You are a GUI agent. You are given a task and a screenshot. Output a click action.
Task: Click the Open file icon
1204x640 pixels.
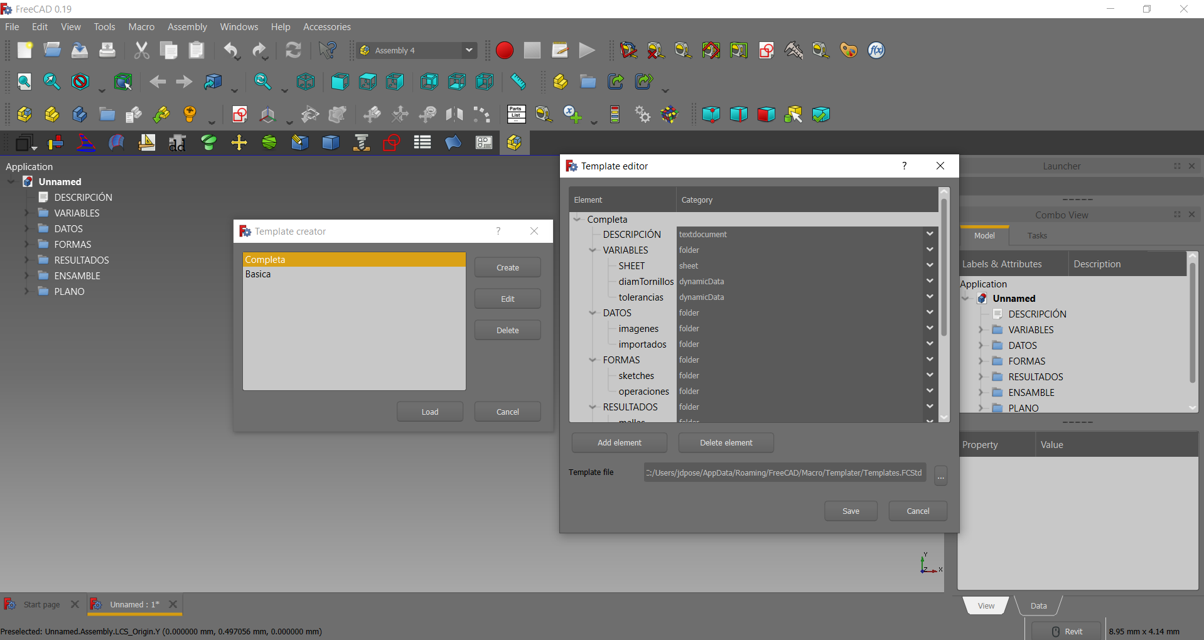point(52,50)
